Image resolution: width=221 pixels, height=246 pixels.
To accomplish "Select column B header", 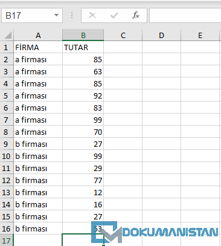I will point(83,35).
